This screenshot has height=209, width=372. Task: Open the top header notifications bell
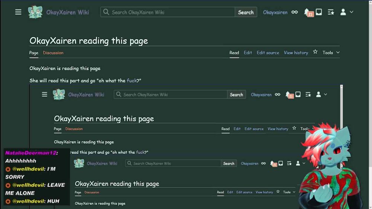click(x=307, y=12)
